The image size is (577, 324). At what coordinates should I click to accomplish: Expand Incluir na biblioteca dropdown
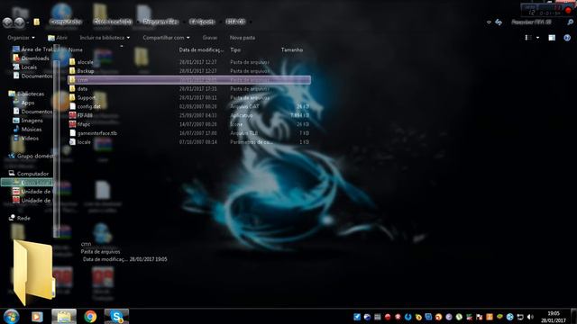105,38
